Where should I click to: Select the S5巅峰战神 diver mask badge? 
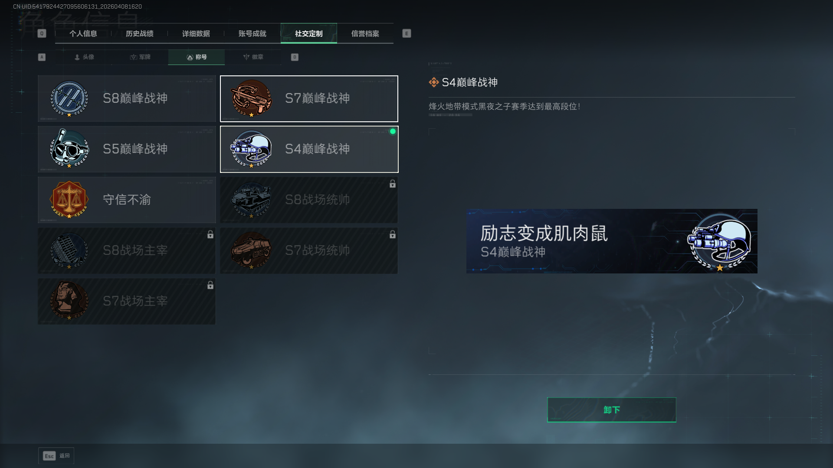click(69, 149)
